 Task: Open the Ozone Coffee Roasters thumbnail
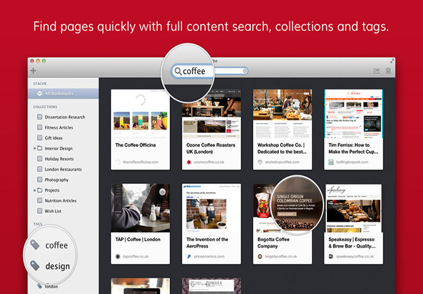tap(211, 114)
